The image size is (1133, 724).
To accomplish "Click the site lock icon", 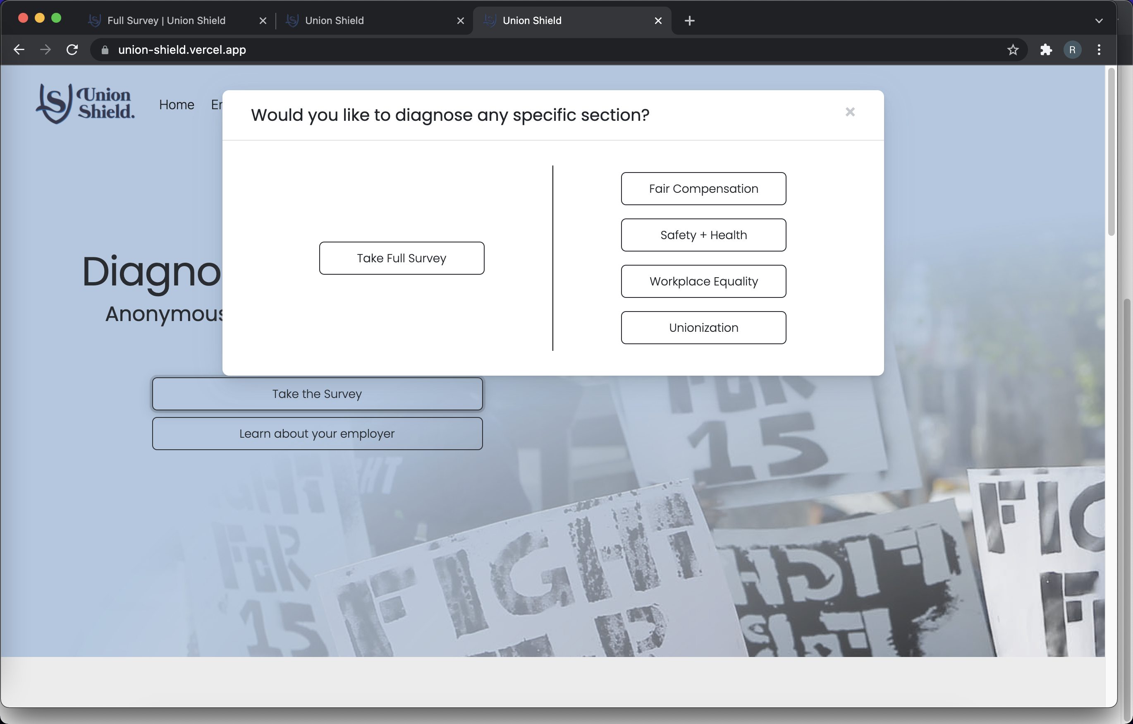I will tap(105, 50).
